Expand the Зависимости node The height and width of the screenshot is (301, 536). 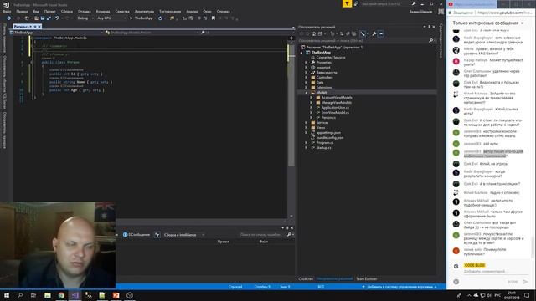(x=306, y=73)
